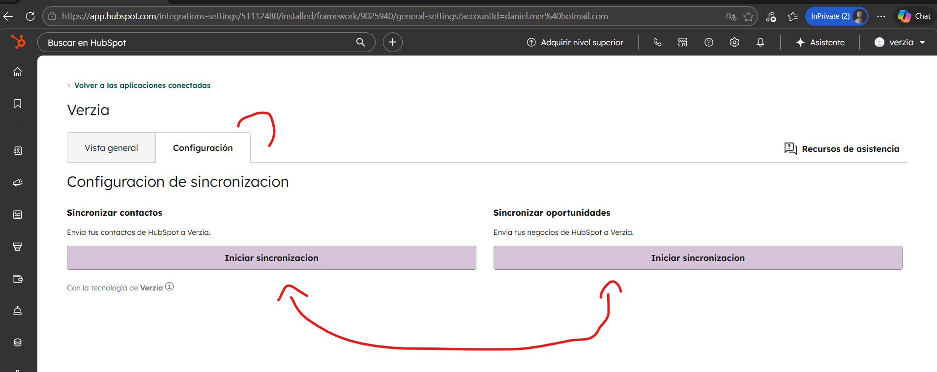Reload the page in browser

point(30,16)
